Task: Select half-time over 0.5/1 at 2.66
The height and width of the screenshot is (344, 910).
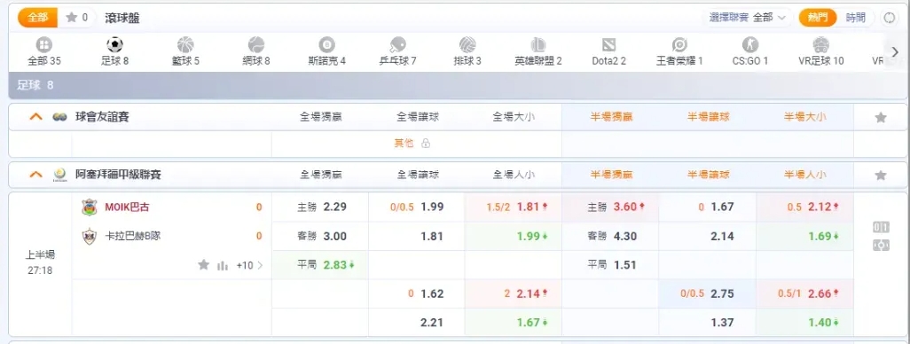Action: (x=804, y=294)
